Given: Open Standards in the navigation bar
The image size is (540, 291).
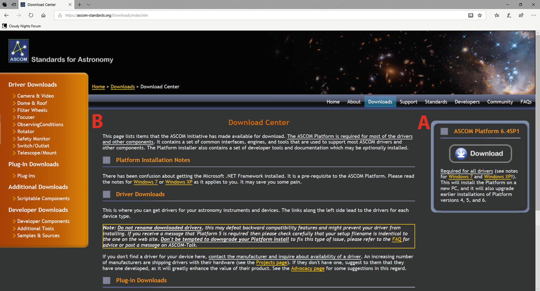Looking at the screenshot, I should click(x=436, y=102).
